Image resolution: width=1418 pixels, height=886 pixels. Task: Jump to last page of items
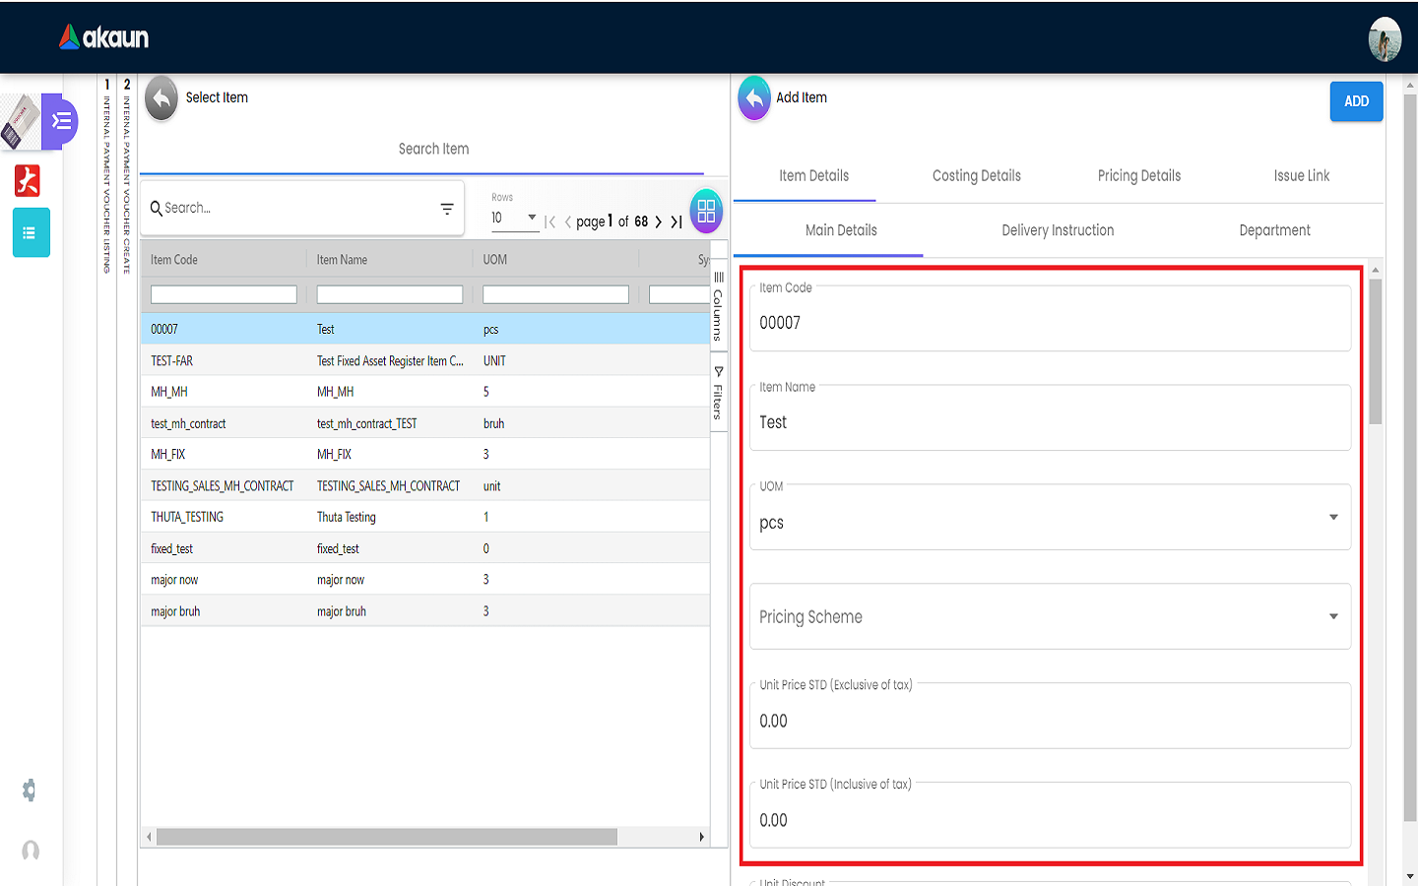point(677,222)
